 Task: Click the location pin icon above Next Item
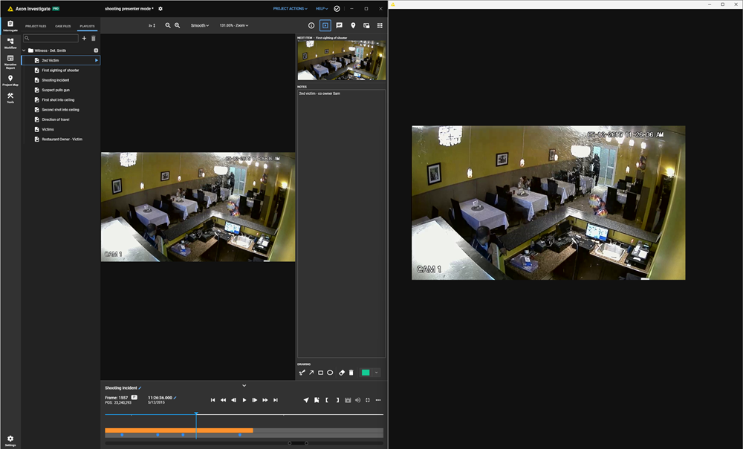[x=353, y=25]
